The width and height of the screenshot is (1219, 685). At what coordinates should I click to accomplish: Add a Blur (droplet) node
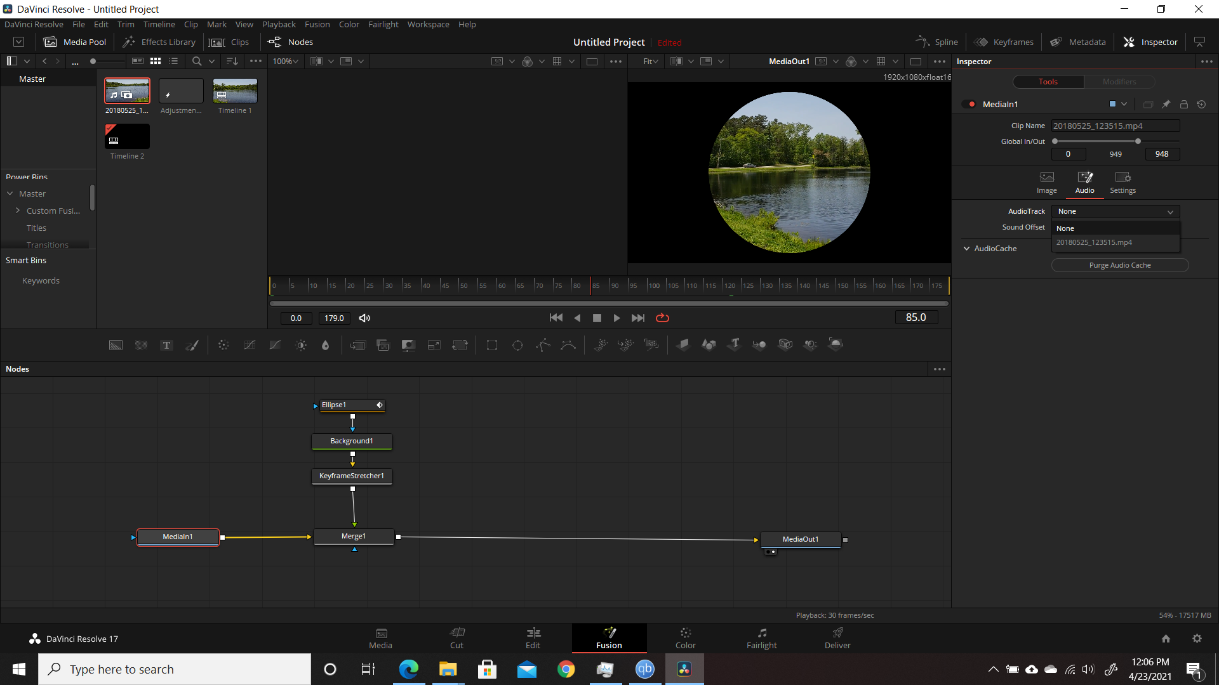[326, 345]
